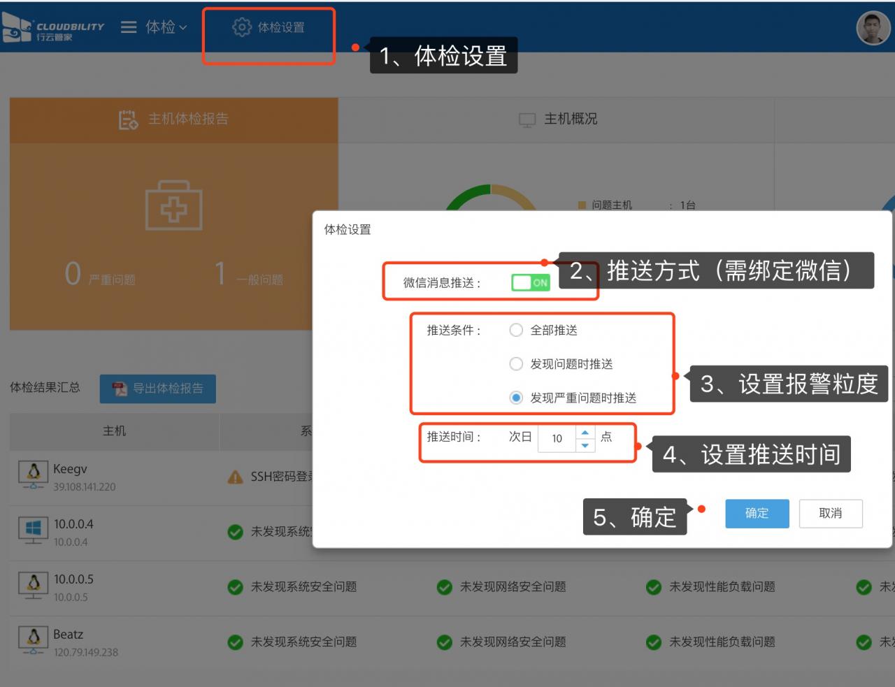Image resolution: width=895 pixels, height=687 pixels.
Task: Select the 发现问题时推送 radio option
Action: 516,363
